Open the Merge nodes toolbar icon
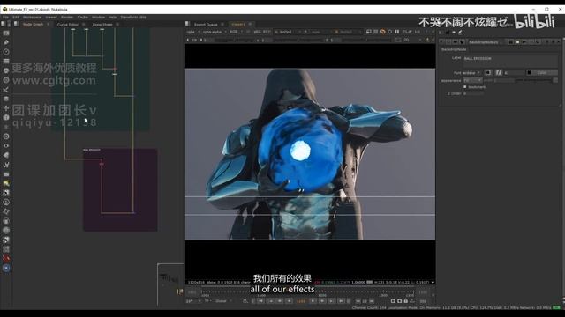Screen dimensions: 565x317 6,99
